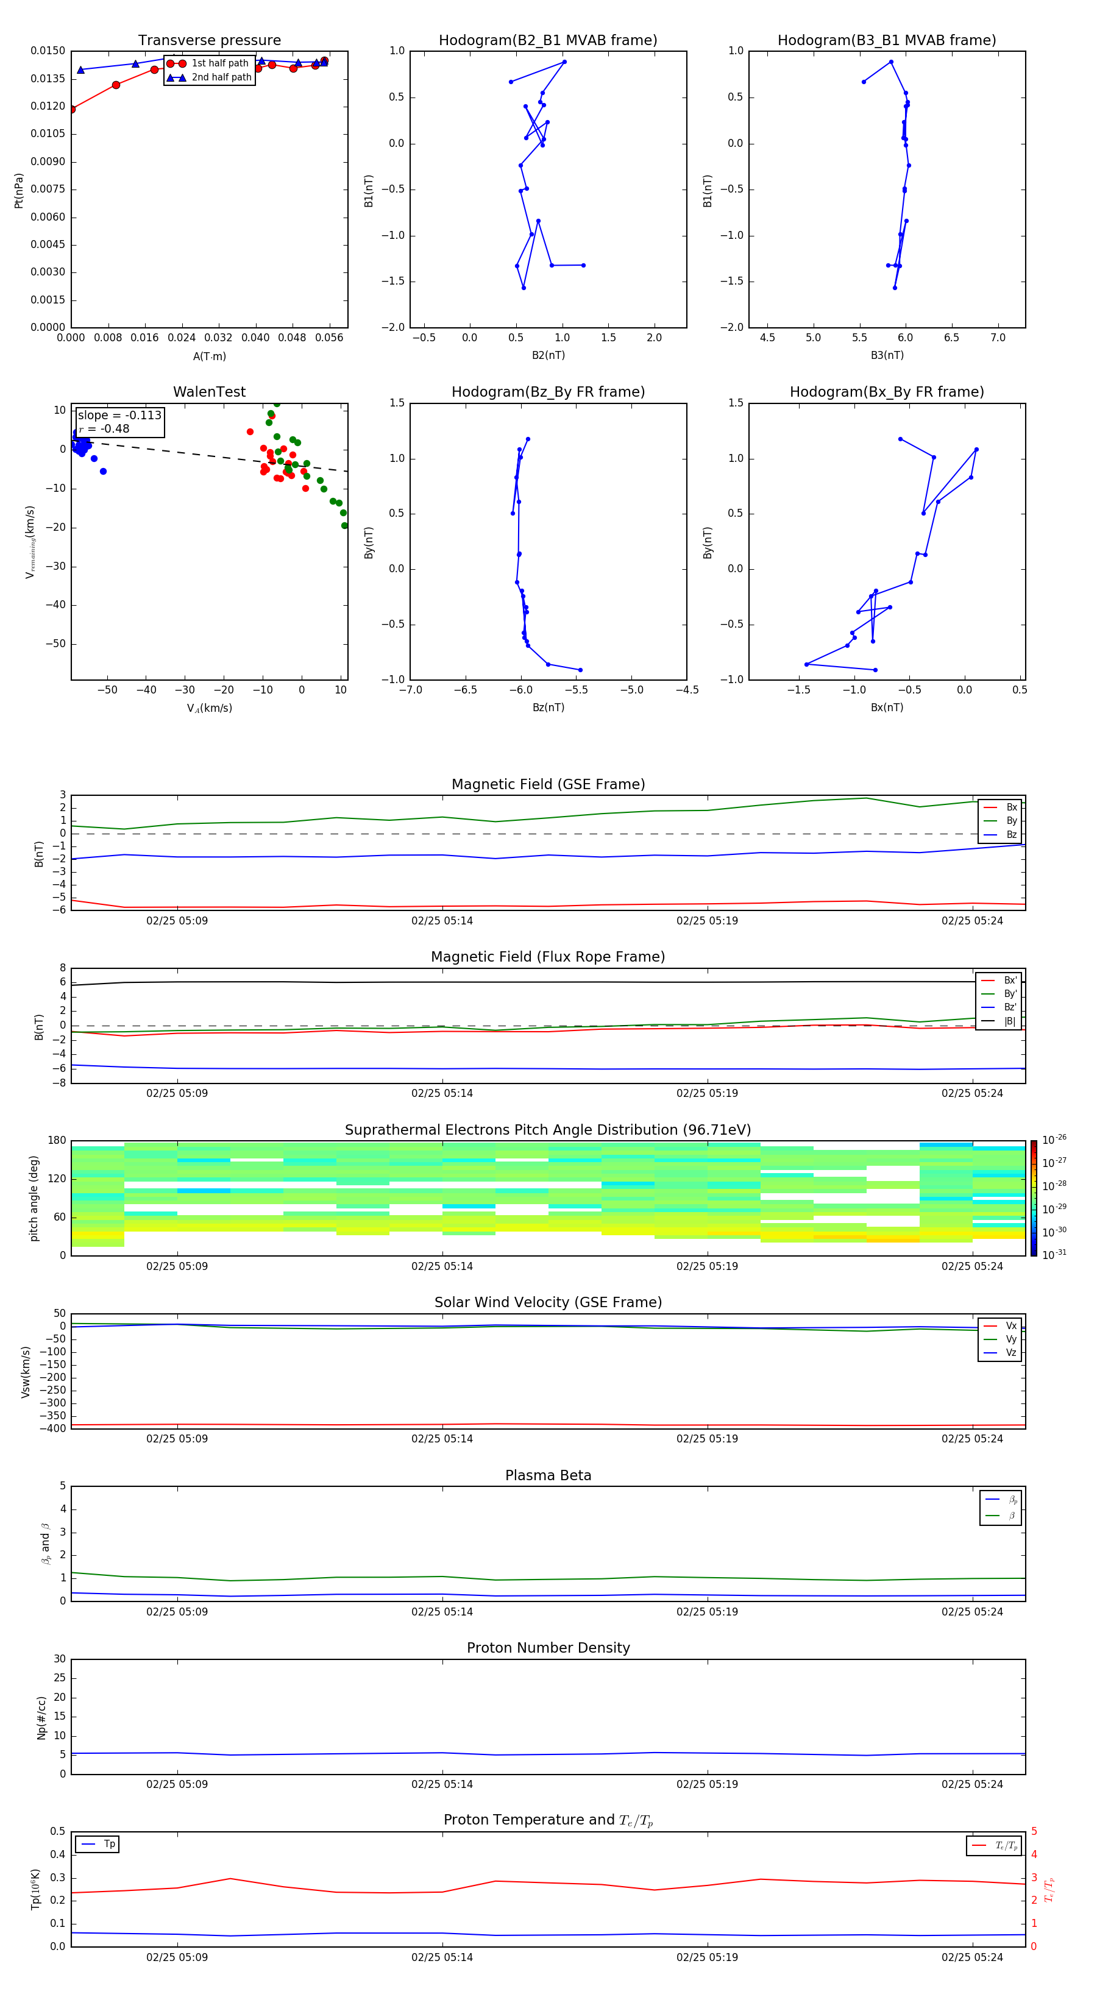
Task: Click the 'Solar Wind Velocity (GSE Frame)' title
Action: click(548, 1303)
